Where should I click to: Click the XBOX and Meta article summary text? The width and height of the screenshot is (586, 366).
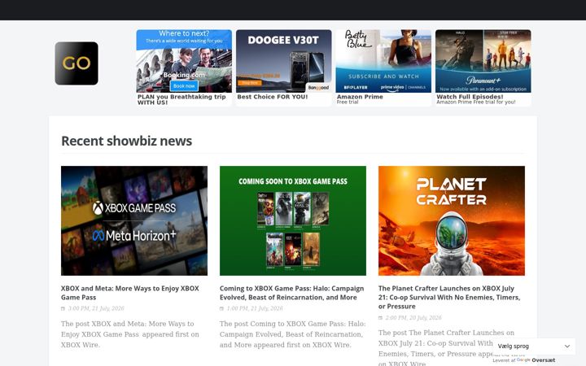coord(130,334)
